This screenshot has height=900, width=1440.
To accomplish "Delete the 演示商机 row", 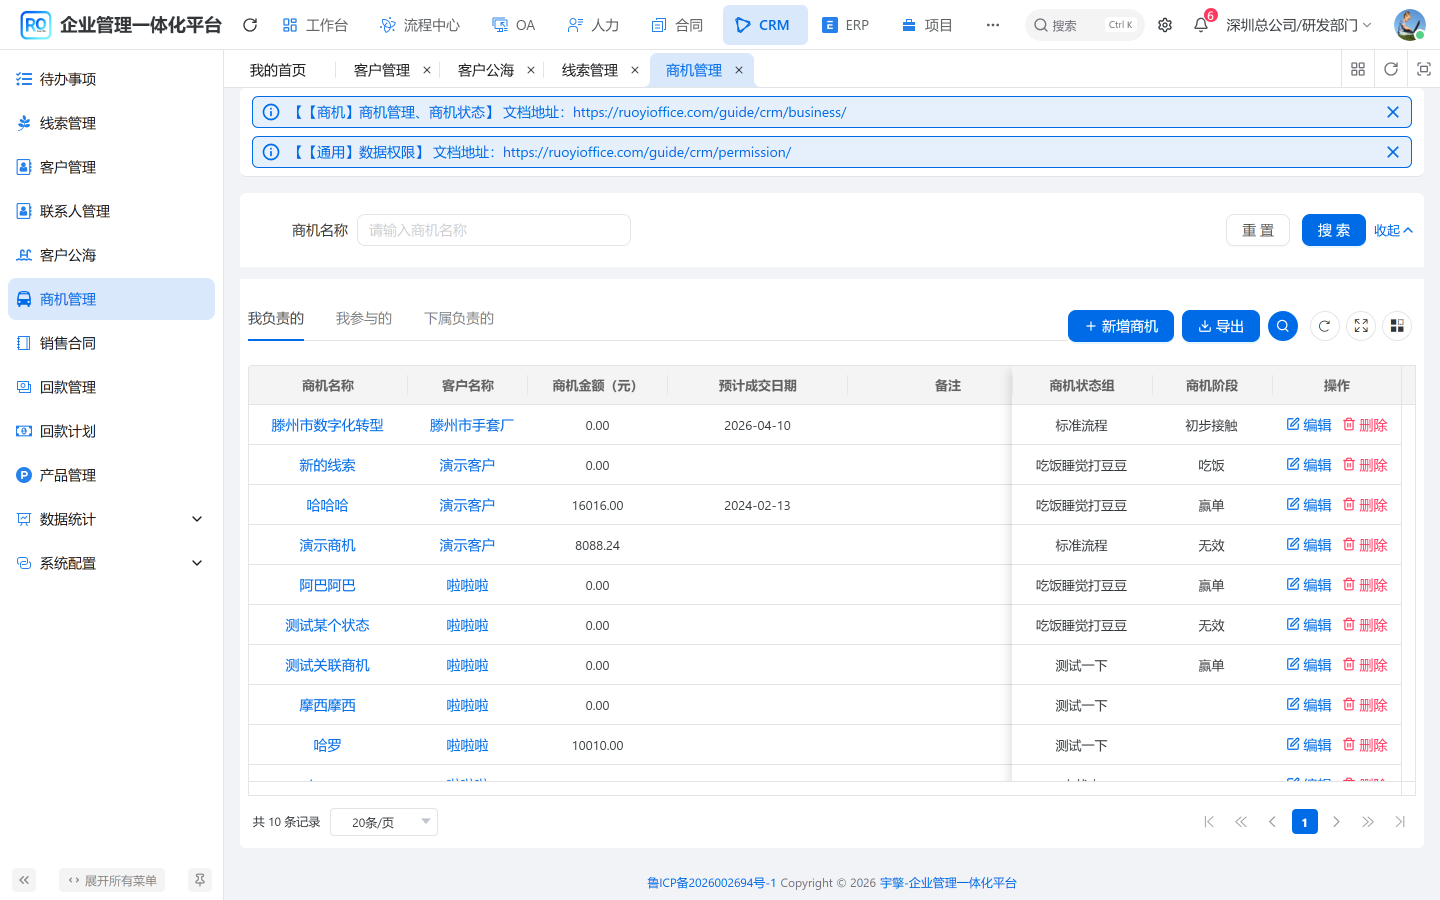I will 1365,544.
